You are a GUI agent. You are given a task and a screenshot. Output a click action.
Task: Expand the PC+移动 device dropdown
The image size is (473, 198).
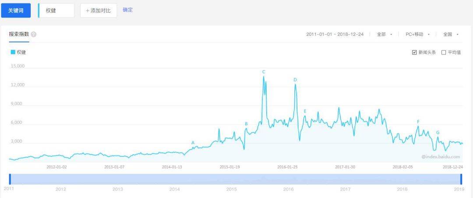[417, 34]
